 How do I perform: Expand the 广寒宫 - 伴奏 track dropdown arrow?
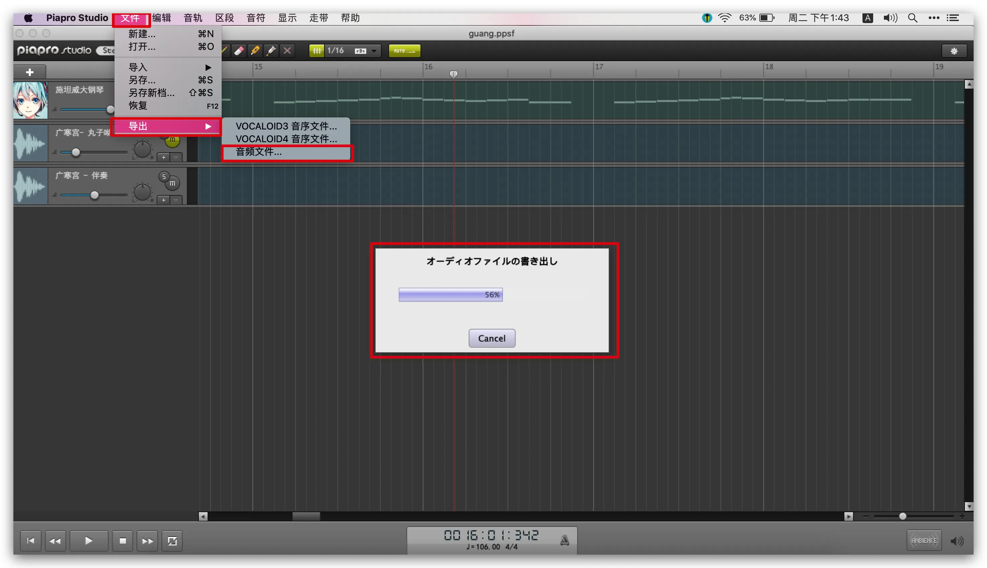tap(176, 200)
